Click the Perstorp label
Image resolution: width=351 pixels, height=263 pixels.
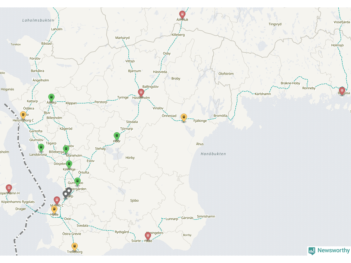point(101,102)
